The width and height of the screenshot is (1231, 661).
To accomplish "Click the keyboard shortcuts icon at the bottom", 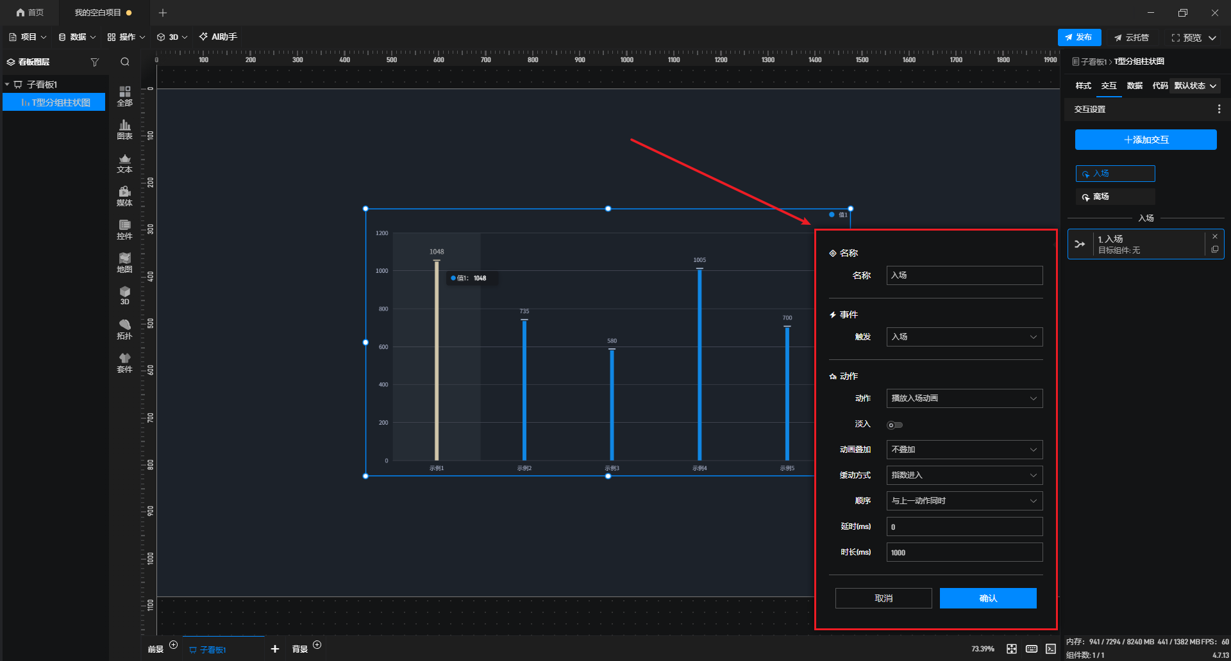I will 1032,649.
